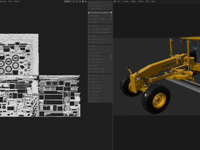Open the Project dropdown in UV editor

click(x=70, y=1)
